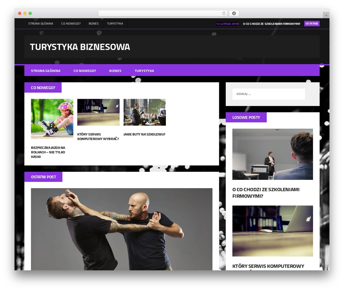Open ticker headline about szkoleniami firmowymi

coord(271,24)
